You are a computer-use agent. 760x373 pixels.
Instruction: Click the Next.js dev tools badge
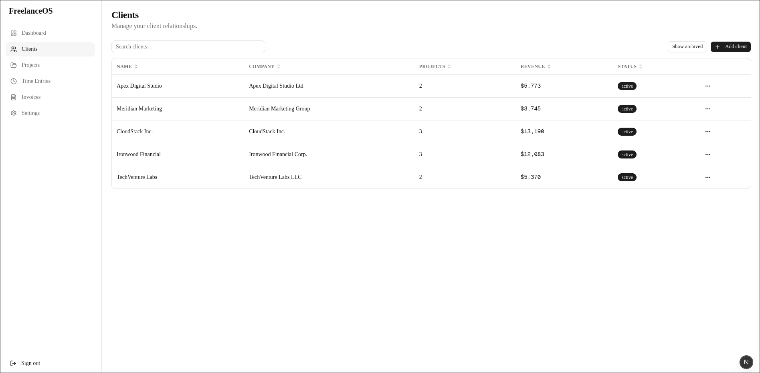(746, 362)
